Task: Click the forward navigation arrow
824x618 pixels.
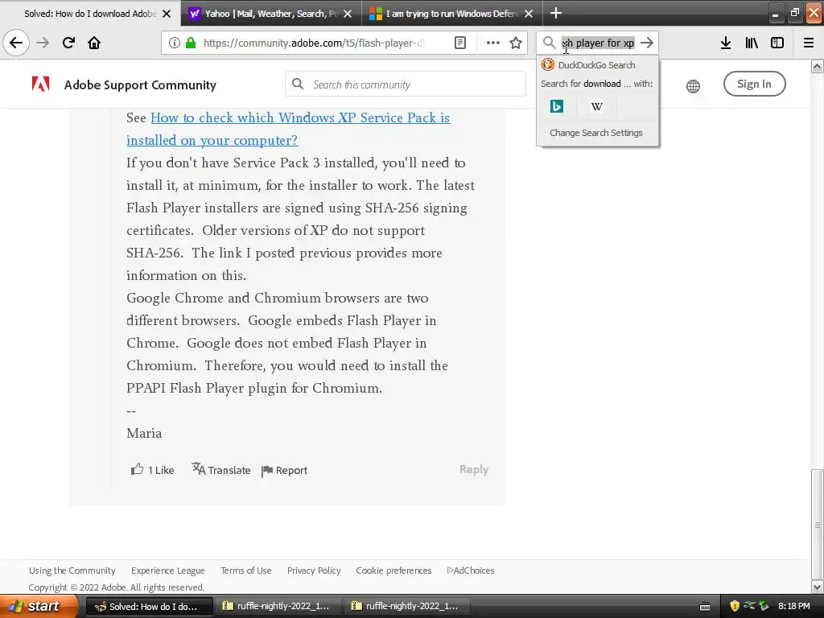Action: [43, 43]
